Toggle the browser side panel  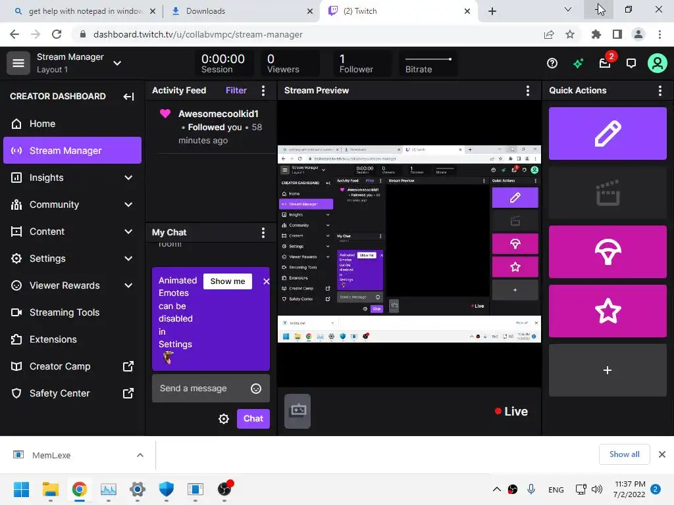tap(617, 34)
